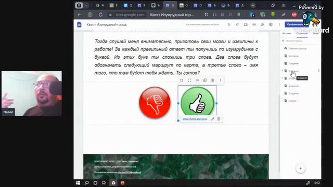The height and width of the screenshot is (187, 333).
Task: Delete the selected image using floating toolbar trash icon
Action: pyautogui.click(x=213, y=80)
